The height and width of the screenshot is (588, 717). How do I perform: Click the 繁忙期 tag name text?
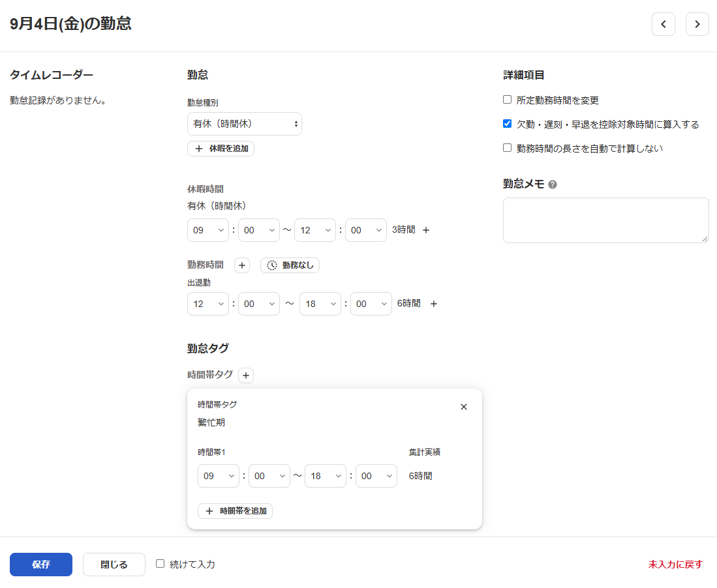[x=211, y=422]
